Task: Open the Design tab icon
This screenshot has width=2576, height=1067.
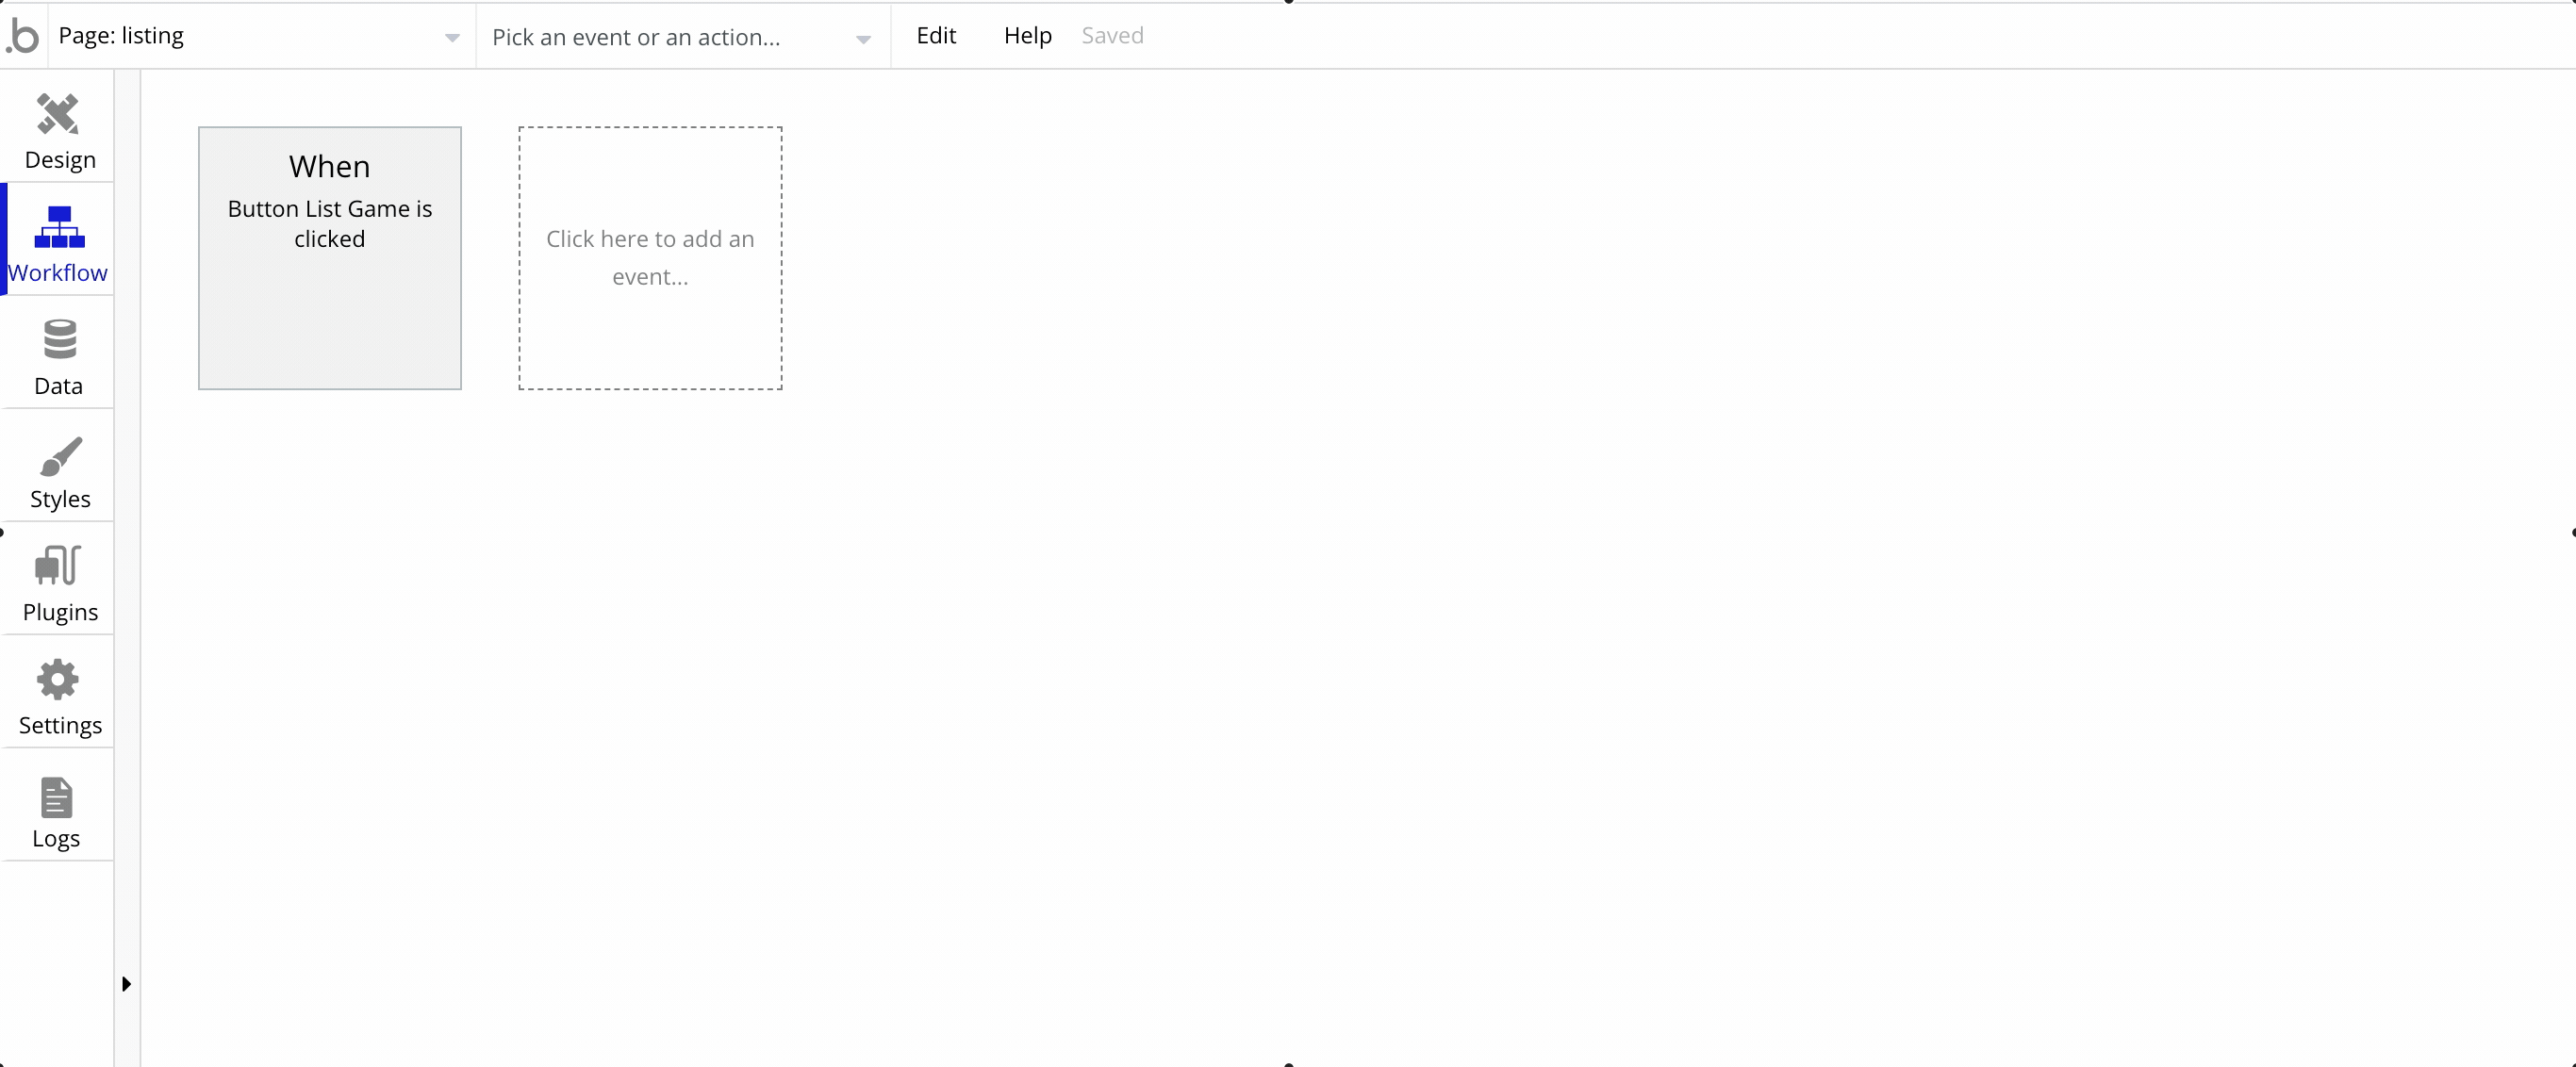Action: click(58, 114)
